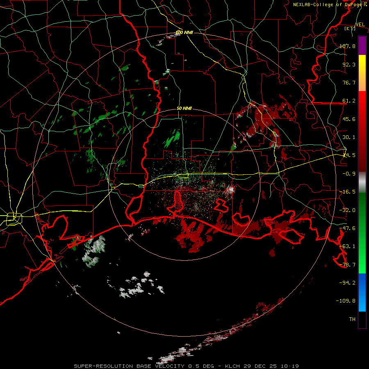Click the 76.7 value on velocity scale

pos(349,82)
